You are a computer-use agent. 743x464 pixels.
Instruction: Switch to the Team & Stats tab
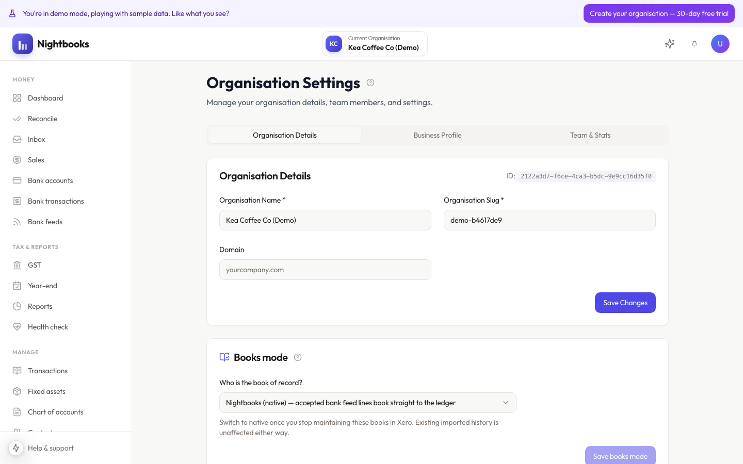590,135
